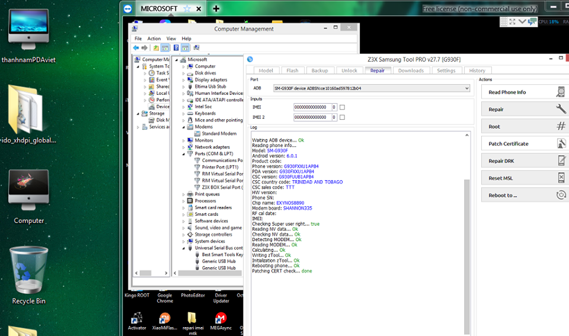
Task: Click the Reboot to ... button
Action: click(x=525, y=195)
